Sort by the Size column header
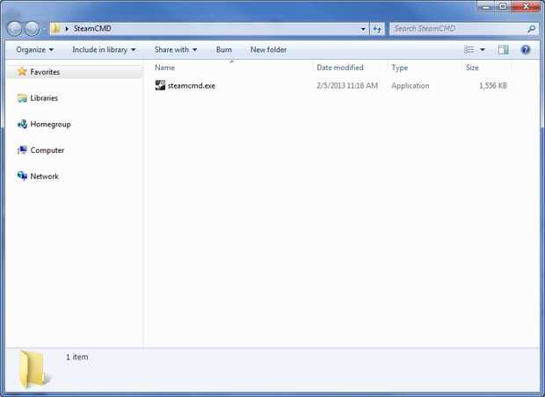The height and width of the screenshot is (397, 545). [x=472, y=68]
